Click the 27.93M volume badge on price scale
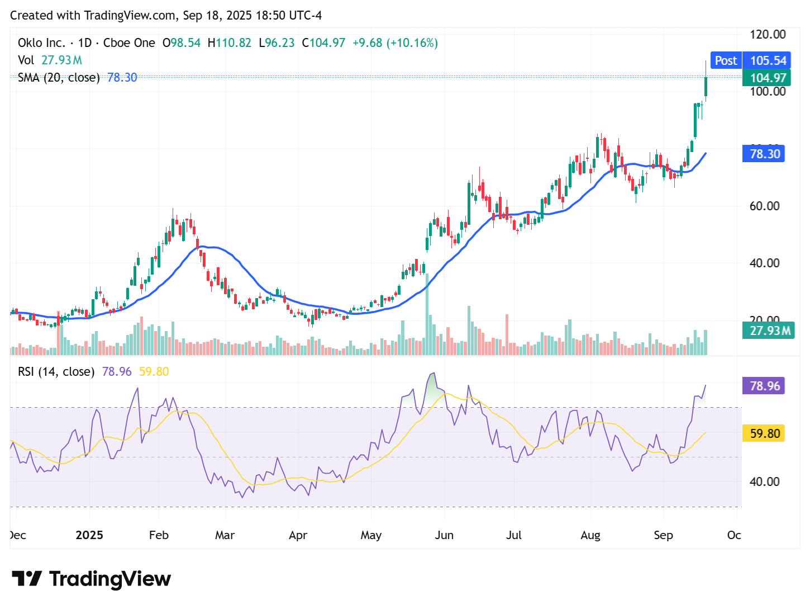Viewport: 810px width, 609px height. (769, 331)
